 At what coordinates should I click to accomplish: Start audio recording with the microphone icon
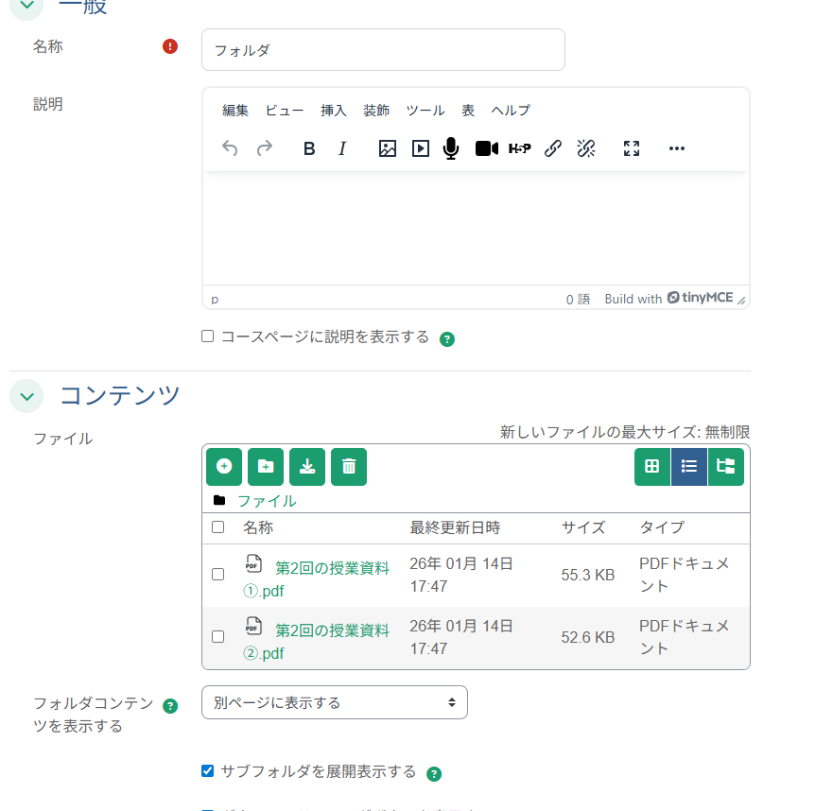pyautogui.click(x=451, y=148)
